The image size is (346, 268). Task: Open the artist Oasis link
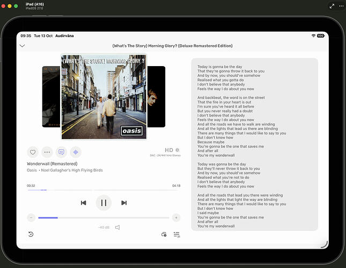(32, 170)
